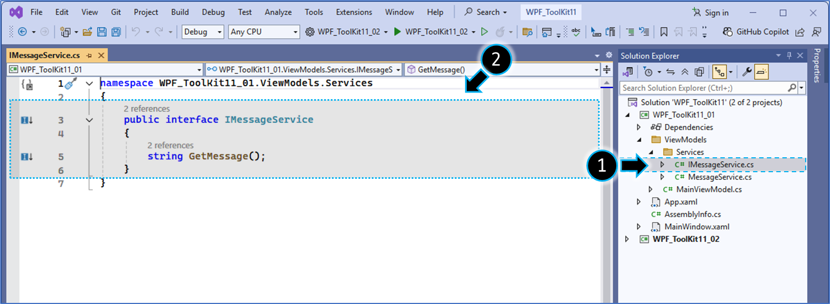Click the Save All icon

[x=116, y=32]
